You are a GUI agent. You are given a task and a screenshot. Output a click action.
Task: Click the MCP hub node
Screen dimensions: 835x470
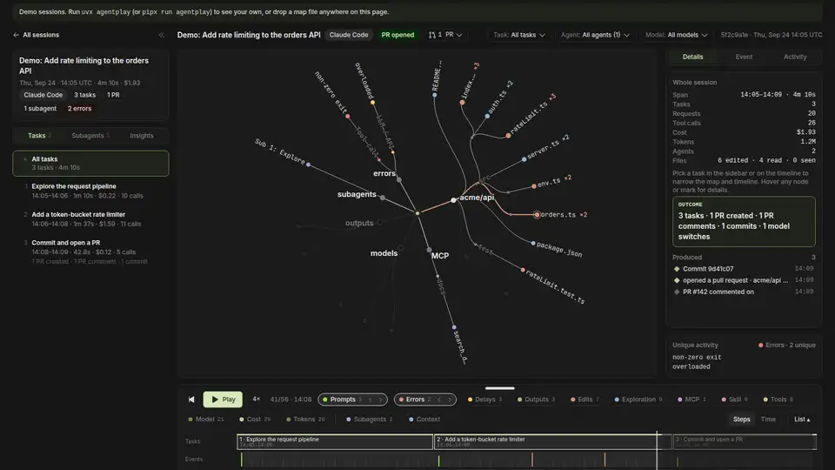429,250
